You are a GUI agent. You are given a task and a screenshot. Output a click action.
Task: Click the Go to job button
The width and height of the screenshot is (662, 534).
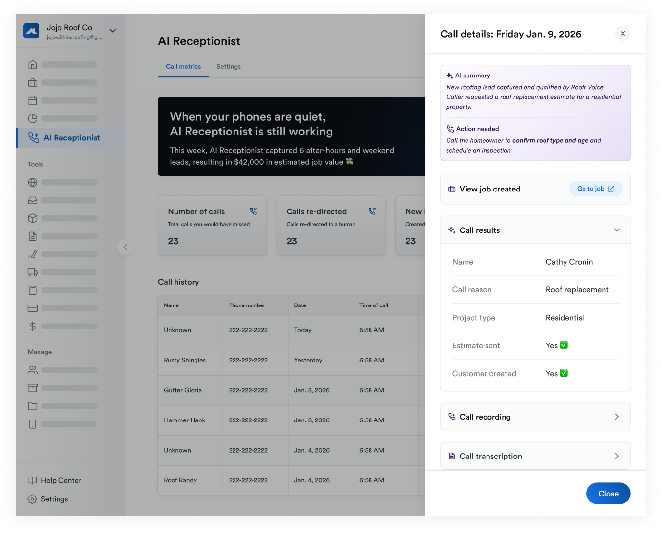coord(596,189)
